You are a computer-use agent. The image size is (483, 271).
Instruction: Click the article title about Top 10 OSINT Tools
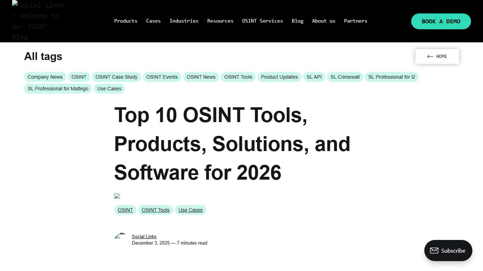[232, 144]
